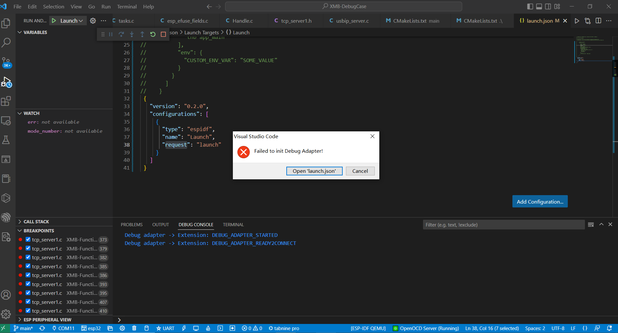Uncheck breakpoint at tcp_server1.c line 385
The image size is (618, 333).
pos(28,266)
